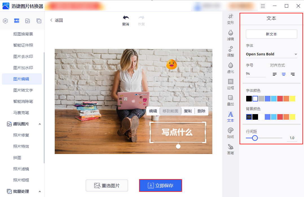Set text alignment to center

pyautogui.click(x=284, y=74)
